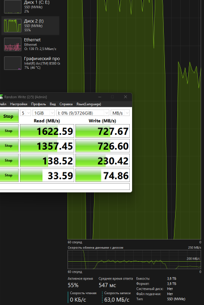Click the empty comment field below results
204x305 pixels.
click(65, 187)
